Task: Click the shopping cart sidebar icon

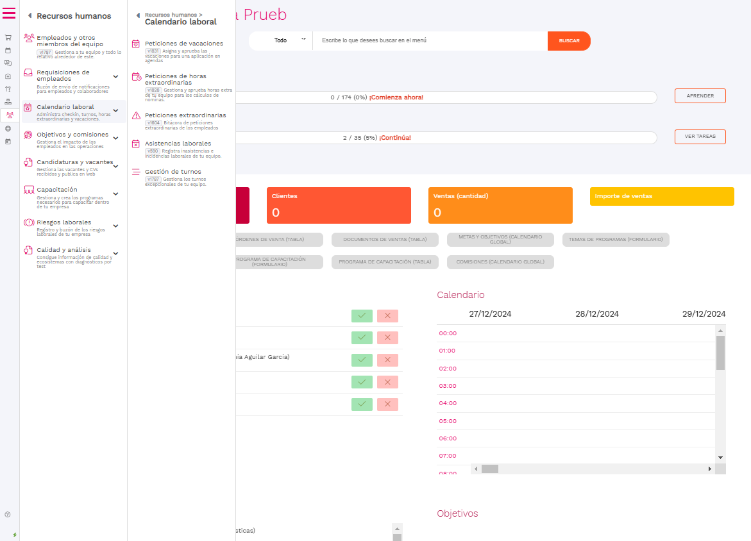Action: tap(8, 37)
